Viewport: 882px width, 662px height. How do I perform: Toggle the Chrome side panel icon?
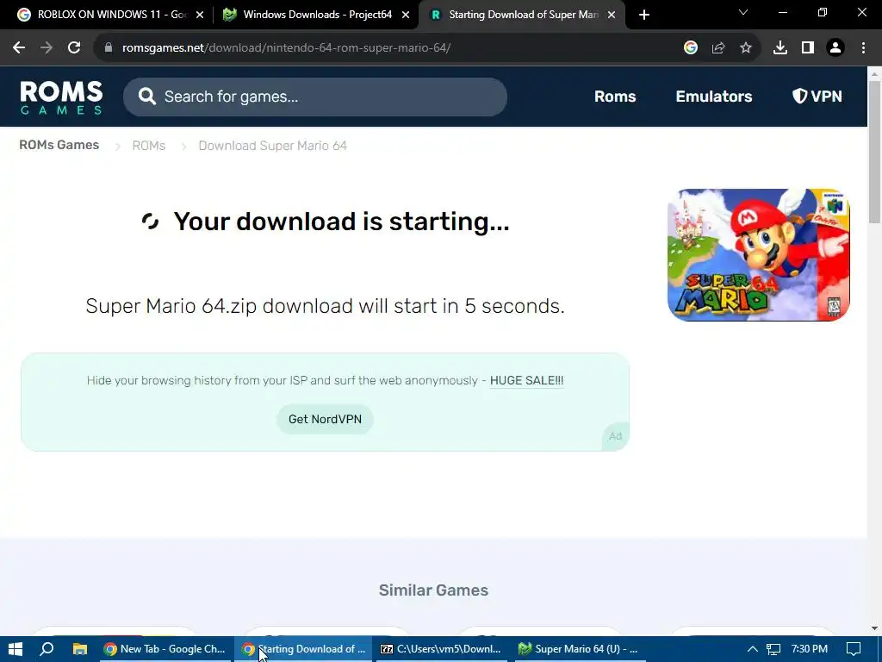point(808,48)
